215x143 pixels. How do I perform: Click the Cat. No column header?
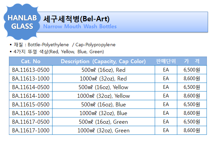(x=31, y=61)
